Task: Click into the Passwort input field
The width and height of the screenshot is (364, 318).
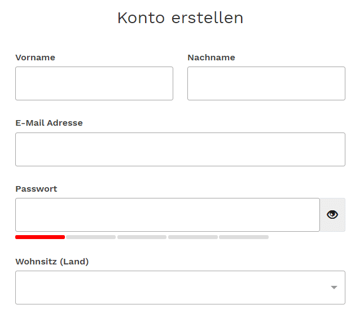Action: pos(168,215)
